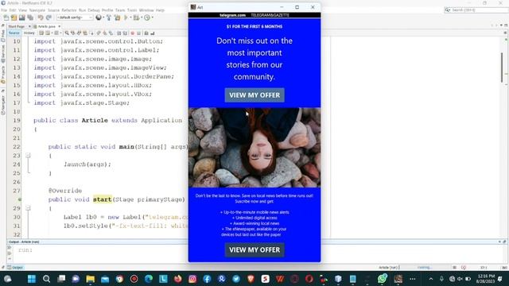Toggle rectangular selection mode
This screenshot has width=509, height=286.
tap(91, 33)
